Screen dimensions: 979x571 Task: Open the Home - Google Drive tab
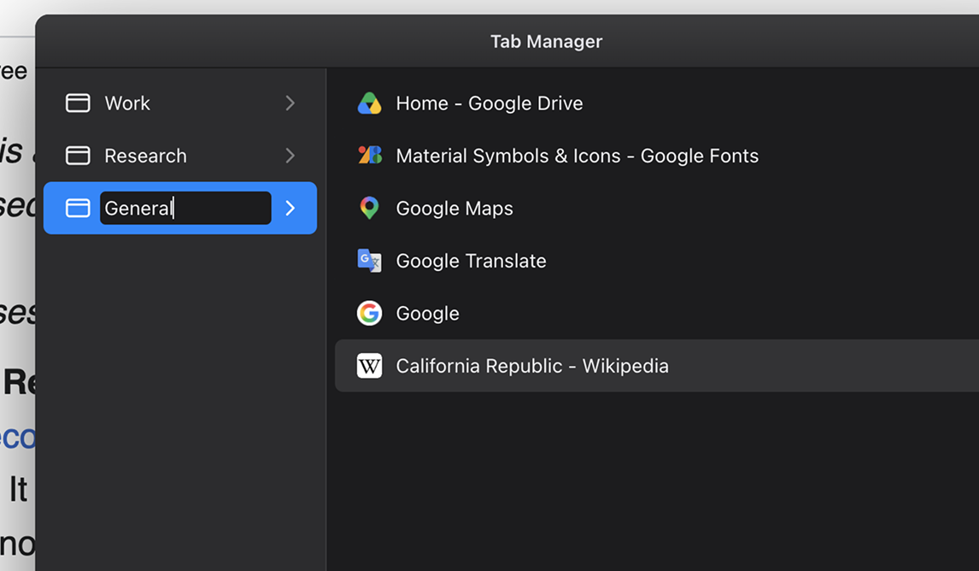[x=657, y=103]
